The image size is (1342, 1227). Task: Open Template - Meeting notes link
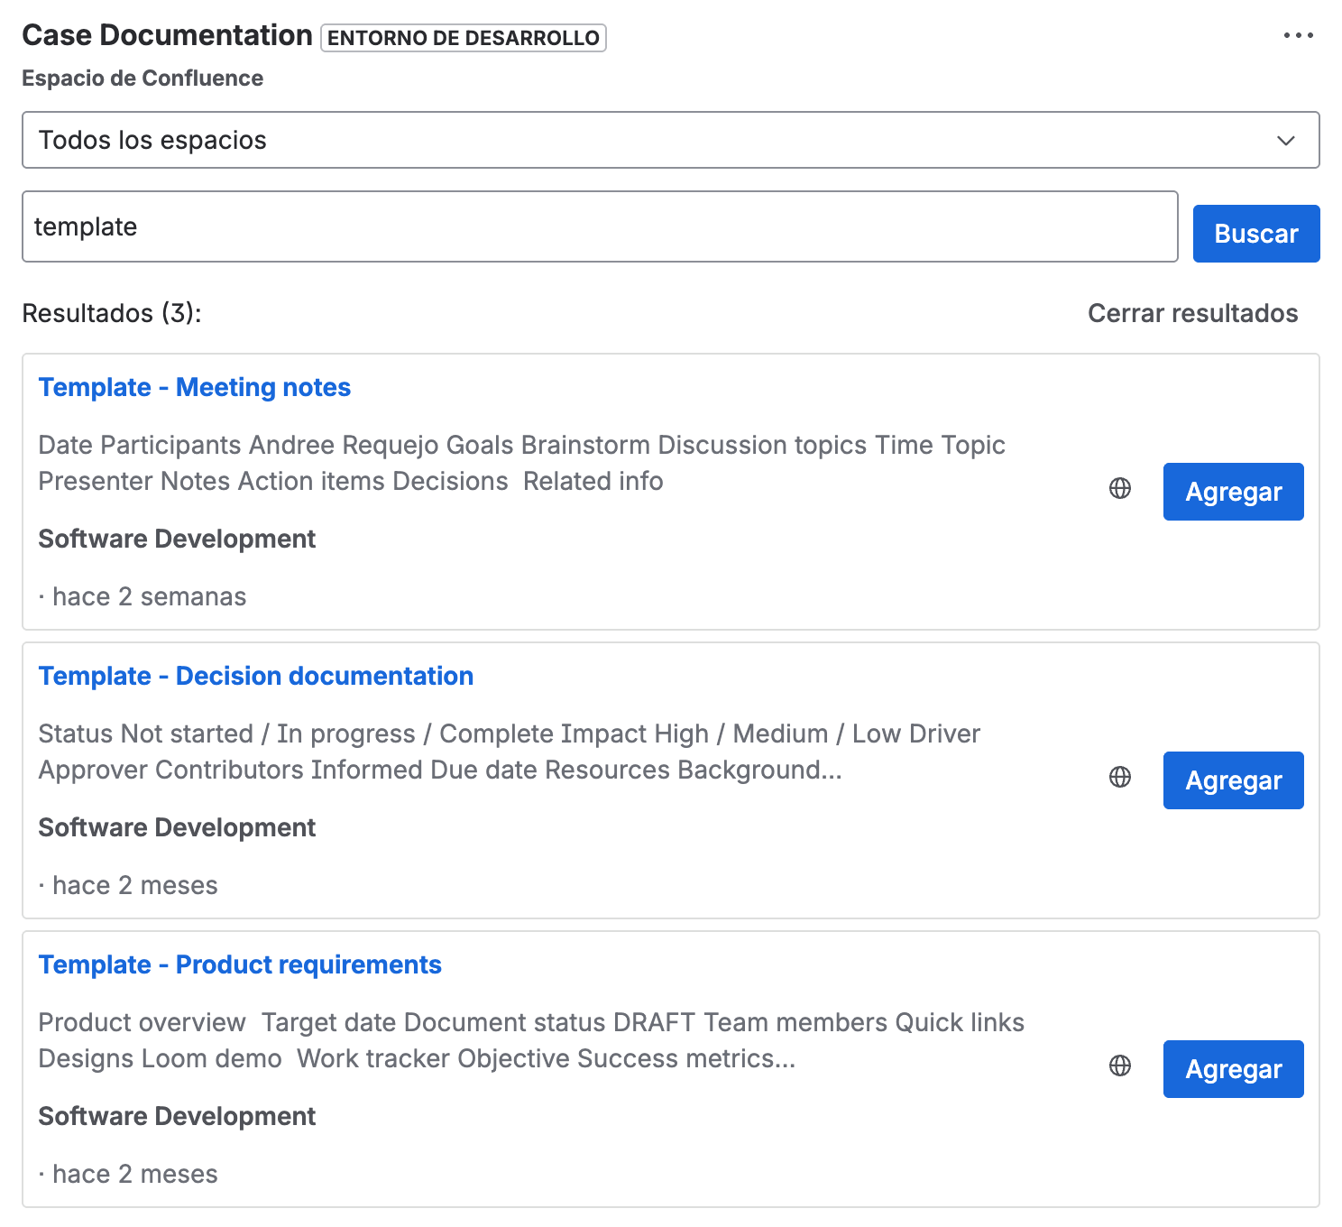[195, 387]
